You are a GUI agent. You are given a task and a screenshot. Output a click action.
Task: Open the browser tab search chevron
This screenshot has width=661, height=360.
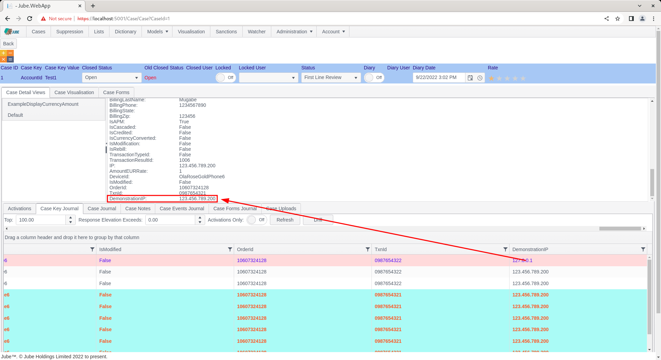pyautogui.click(x=640, y=6)
